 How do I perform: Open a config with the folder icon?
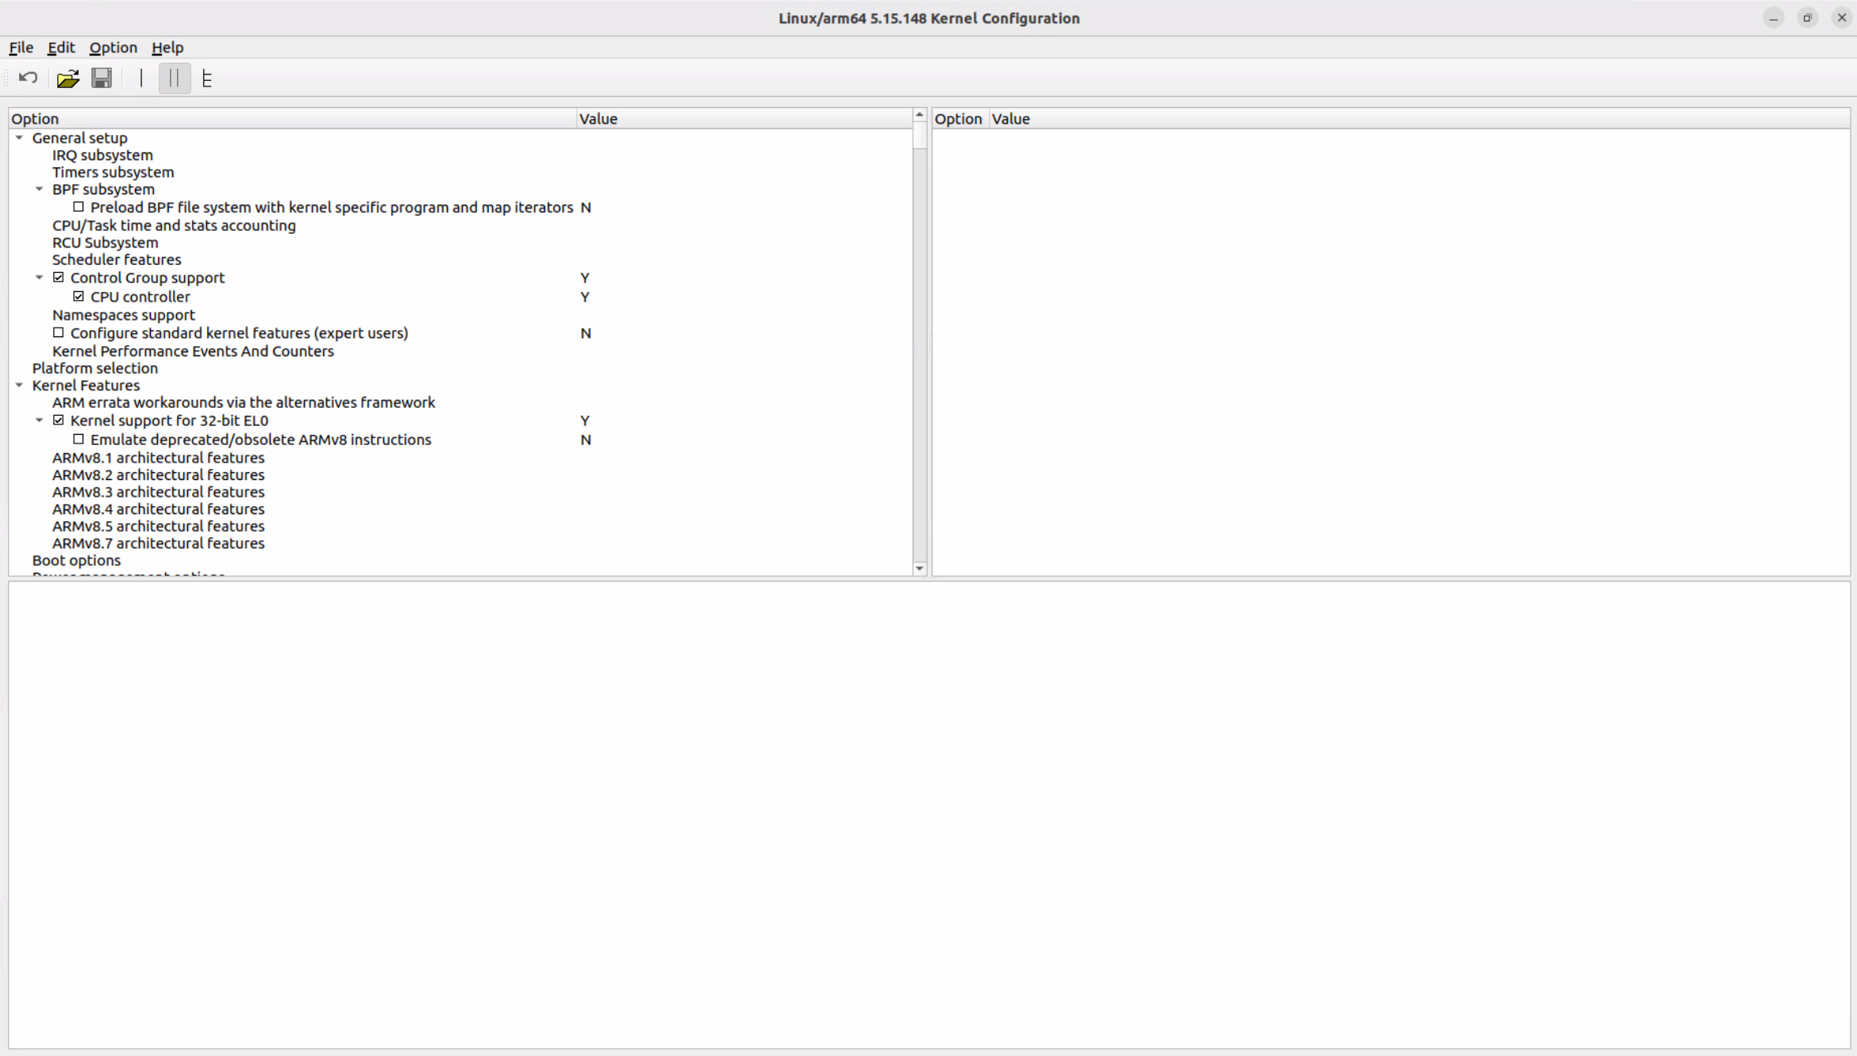tap(67, 78)
